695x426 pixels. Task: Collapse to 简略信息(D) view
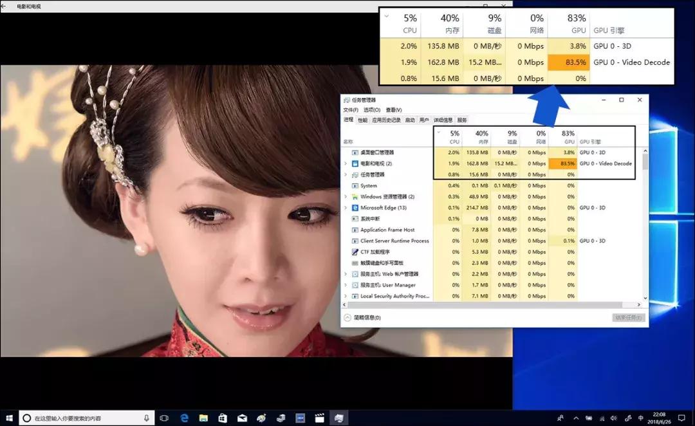coord(362,318)
